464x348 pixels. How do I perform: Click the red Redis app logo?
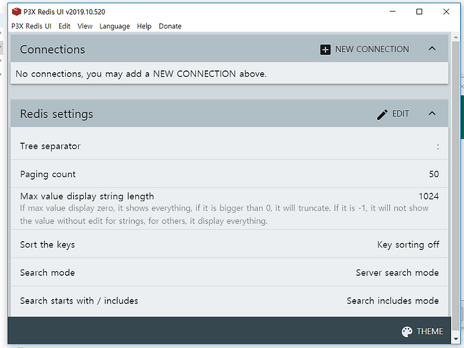tap(16, 12)
